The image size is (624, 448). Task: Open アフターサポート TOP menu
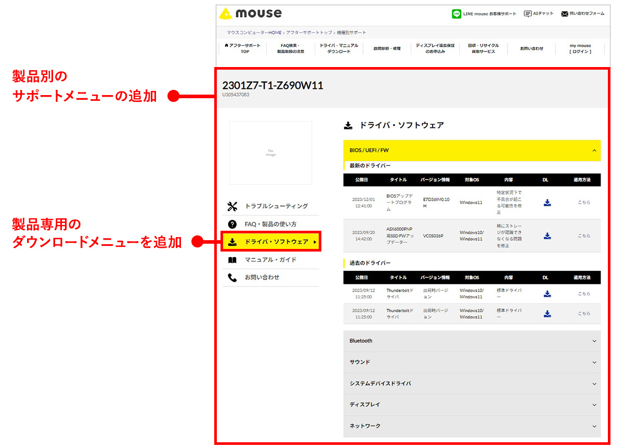point(243,48)
